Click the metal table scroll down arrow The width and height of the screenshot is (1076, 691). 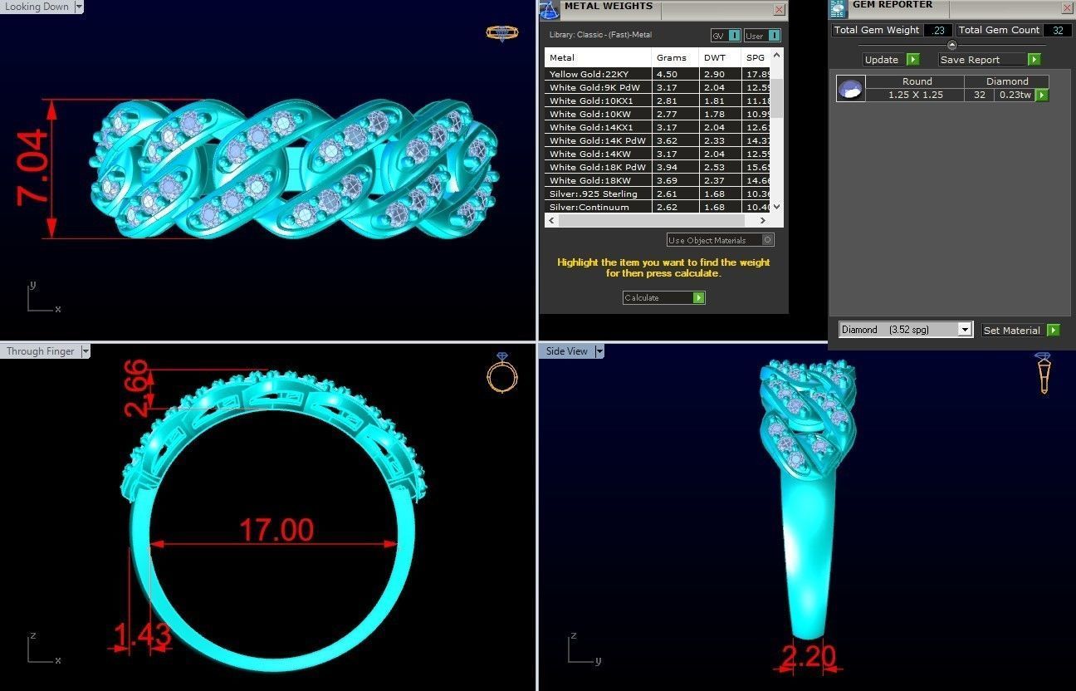click(x=777, y=207)
